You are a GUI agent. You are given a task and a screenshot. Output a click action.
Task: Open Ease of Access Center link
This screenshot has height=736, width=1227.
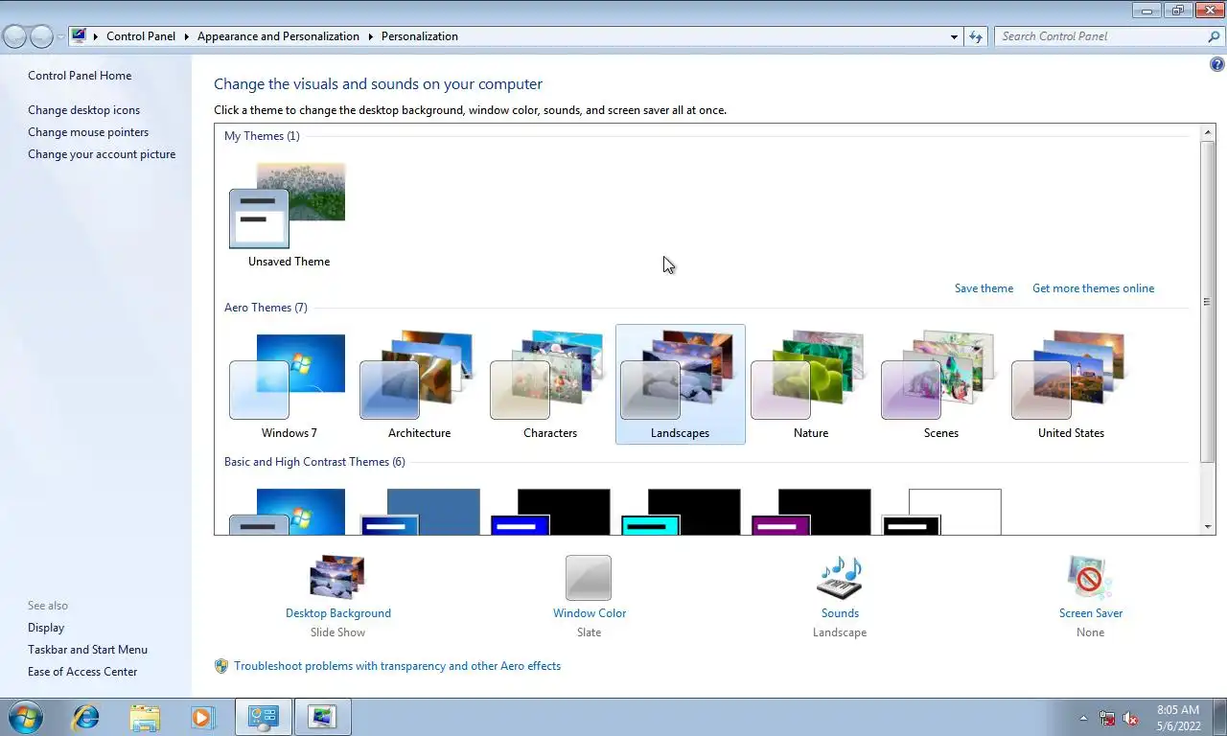pos(82,672)
